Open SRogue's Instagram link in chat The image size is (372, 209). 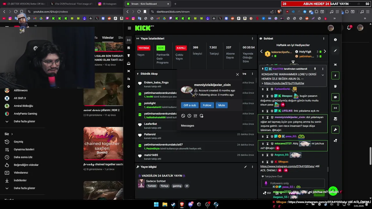287,166
